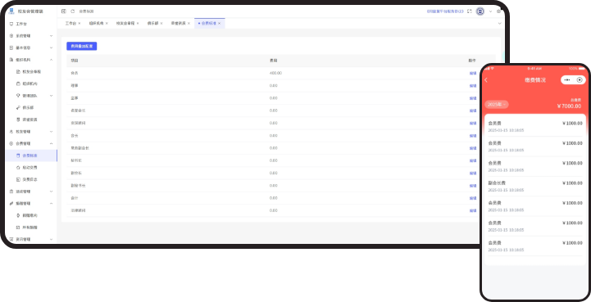Click the fullscreen icon in top bar
The image size is (591, 302).
pyautogui.click(x=470, y=11)
